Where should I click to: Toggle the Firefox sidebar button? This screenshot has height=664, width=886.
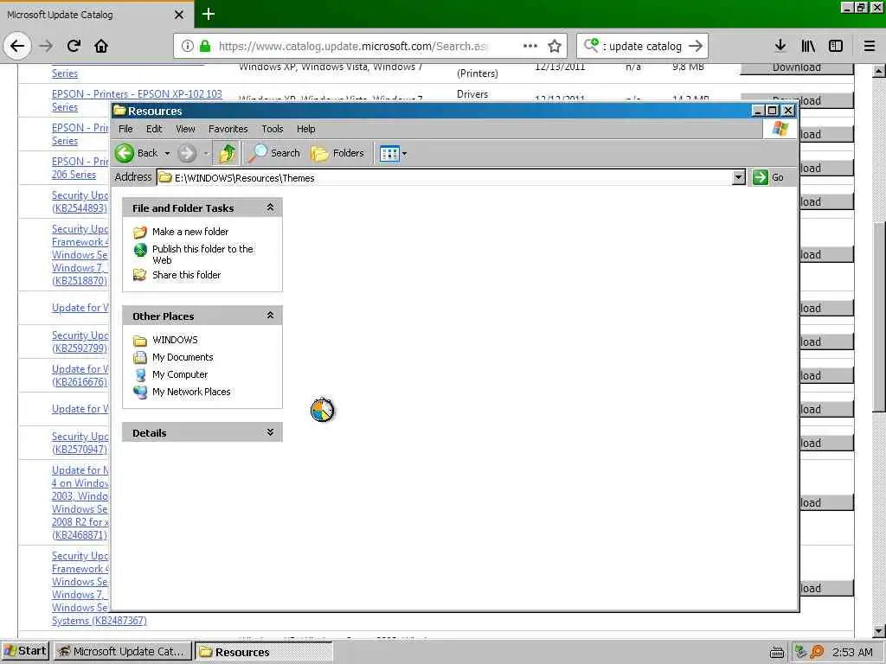pos(836,46)
